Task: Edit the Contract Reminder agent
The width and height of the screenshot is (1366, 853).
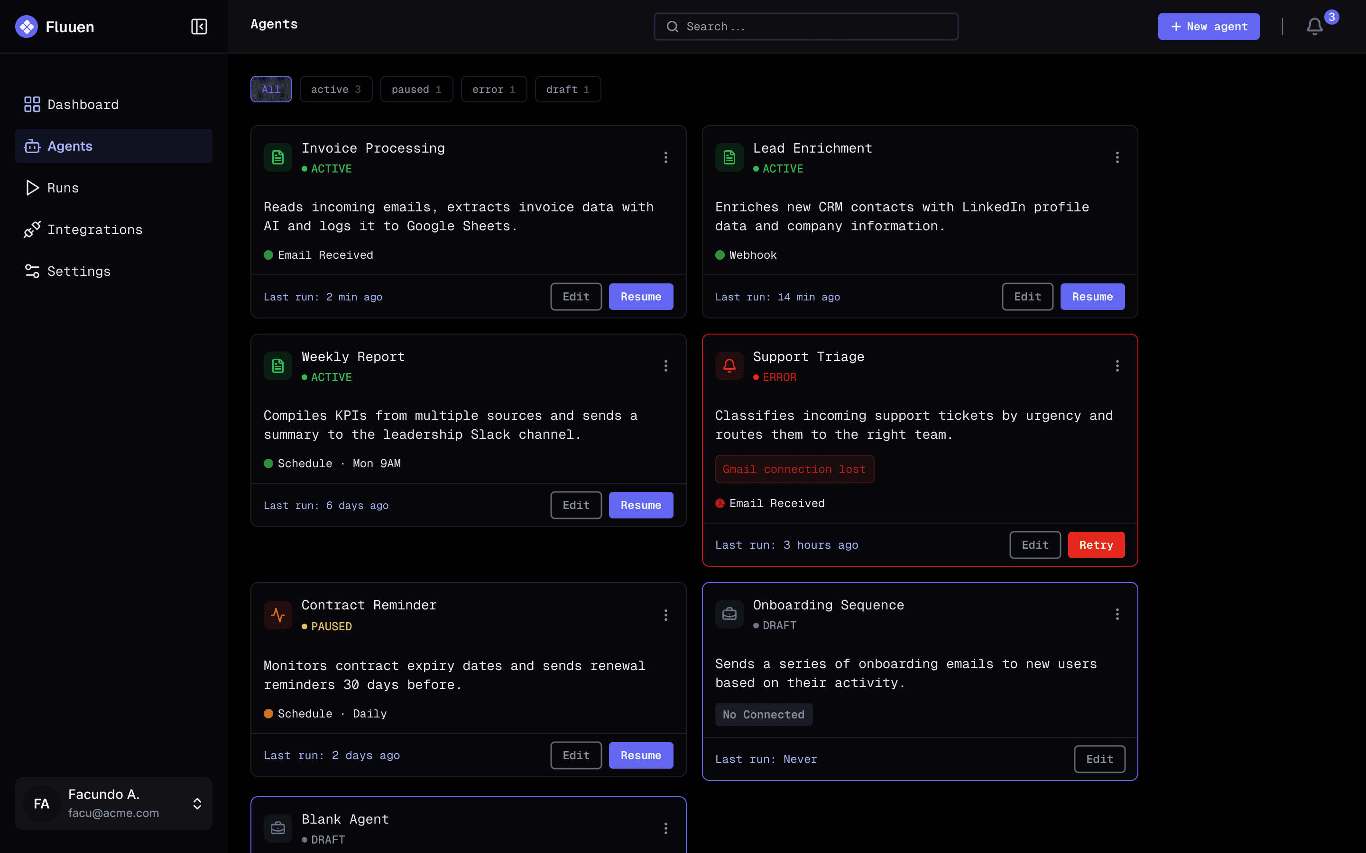Action: (576, 755)
